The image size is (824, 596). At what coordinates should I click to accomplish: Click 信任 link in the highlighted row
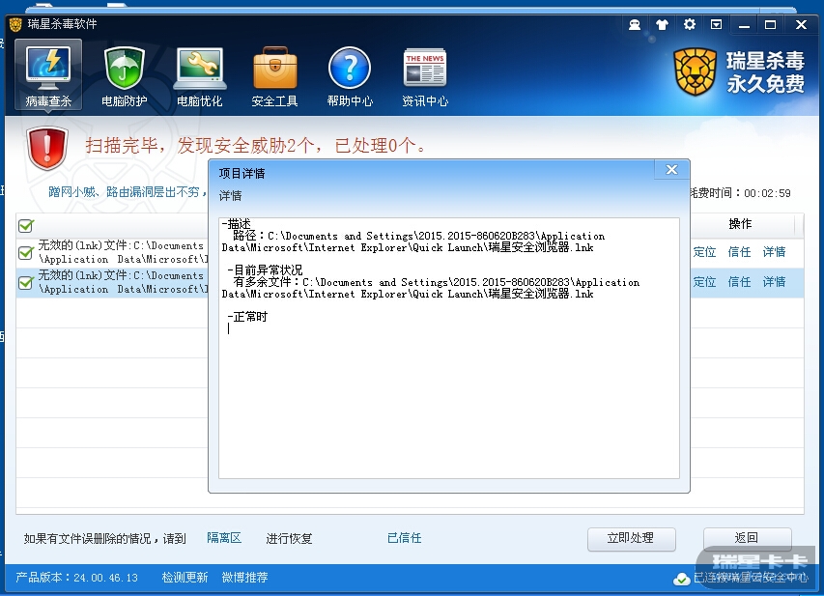pos(739,282)
